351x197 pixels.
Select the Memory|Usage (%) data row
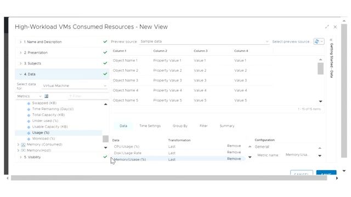(x=178, y=159)
